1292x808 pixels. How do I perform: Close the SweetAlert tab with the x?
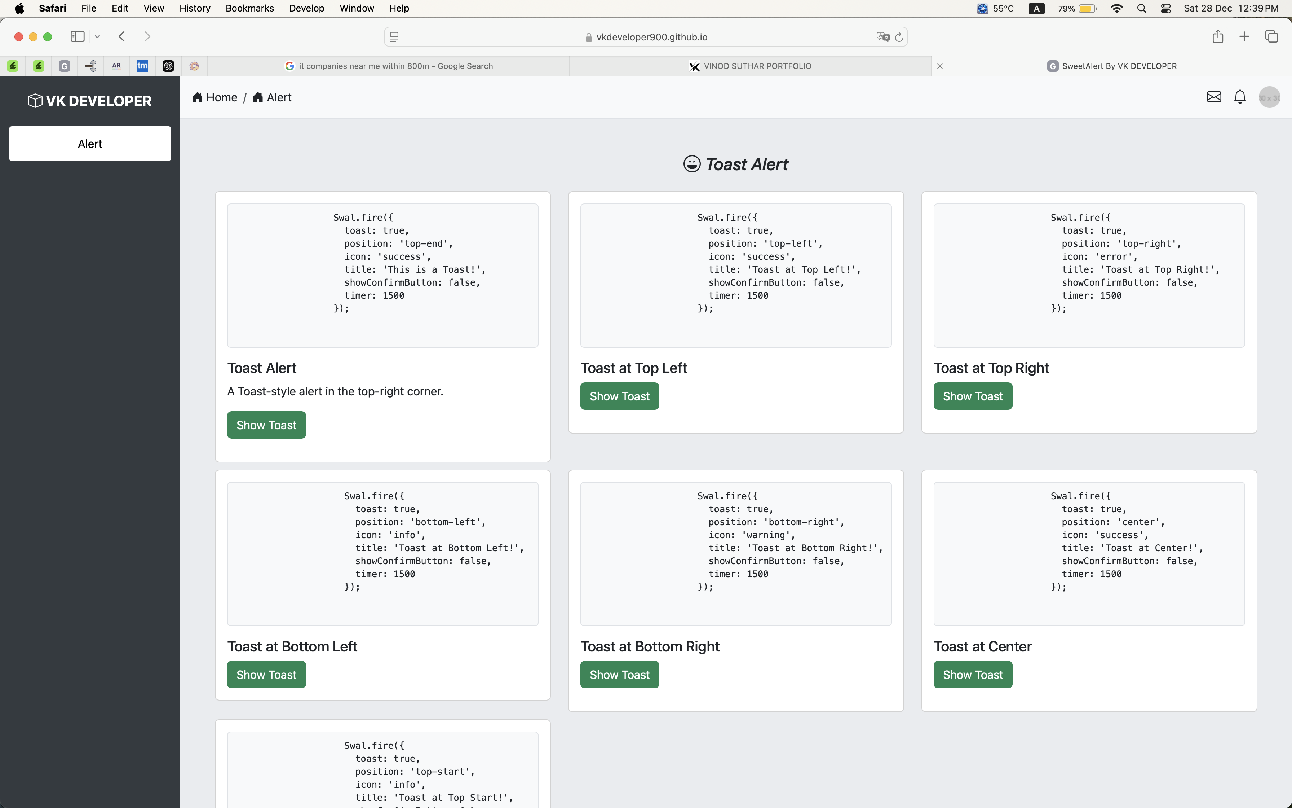point(940,66)
